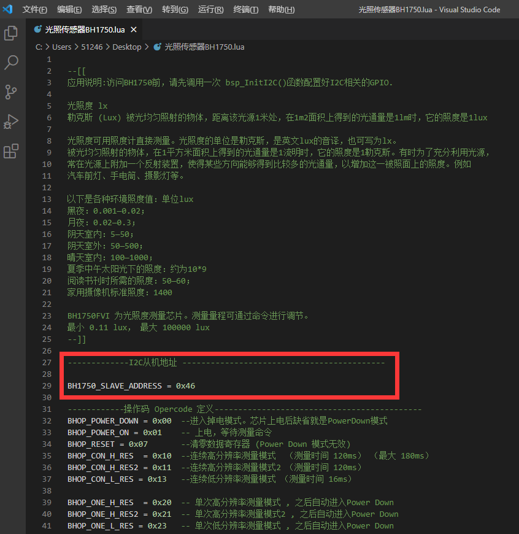
Task: Click BHOP_ONE_L_RES on line 41
Action: [x=101, y=526]
